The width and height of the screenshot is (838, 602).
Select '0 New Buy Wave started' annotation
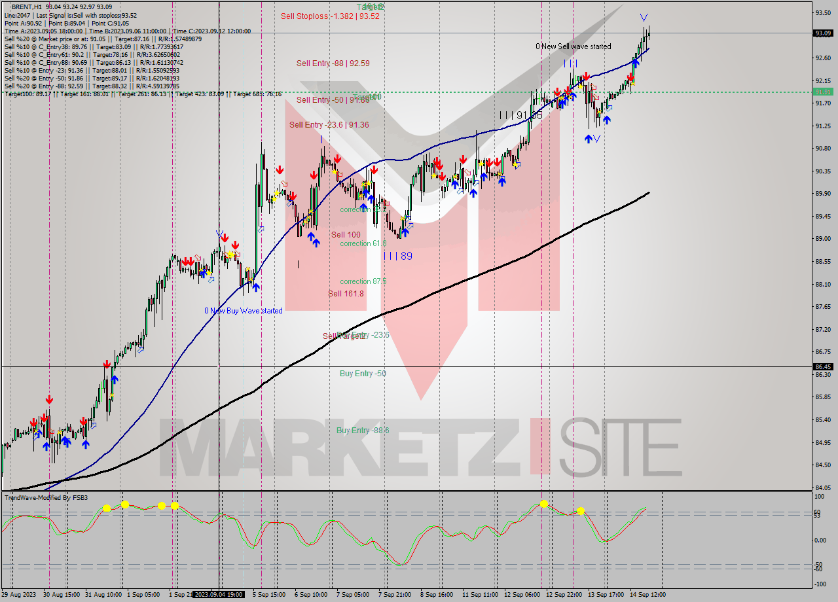pos(244,311)
